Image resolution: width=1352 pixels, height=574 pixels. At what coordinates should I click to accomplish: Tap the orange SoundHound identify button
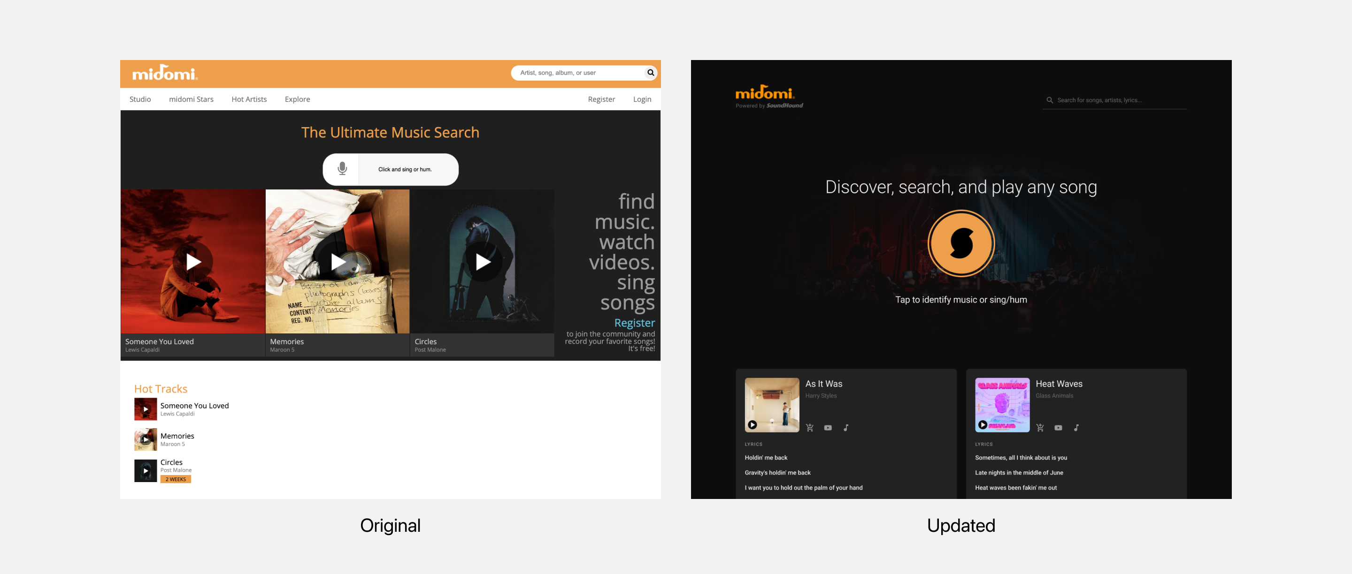tap(961, 243)
